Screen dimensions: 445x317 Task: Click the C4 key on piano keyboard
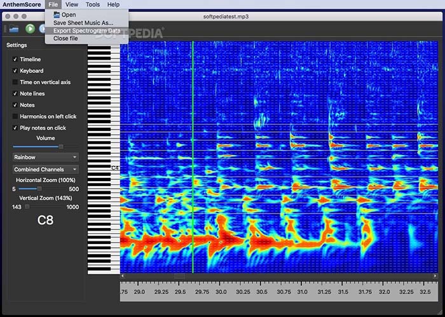[114, 168]
